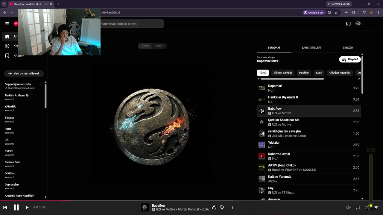Open the media controls icon in browser toolbar
This screenshot has height=215, width=383.
364,13
